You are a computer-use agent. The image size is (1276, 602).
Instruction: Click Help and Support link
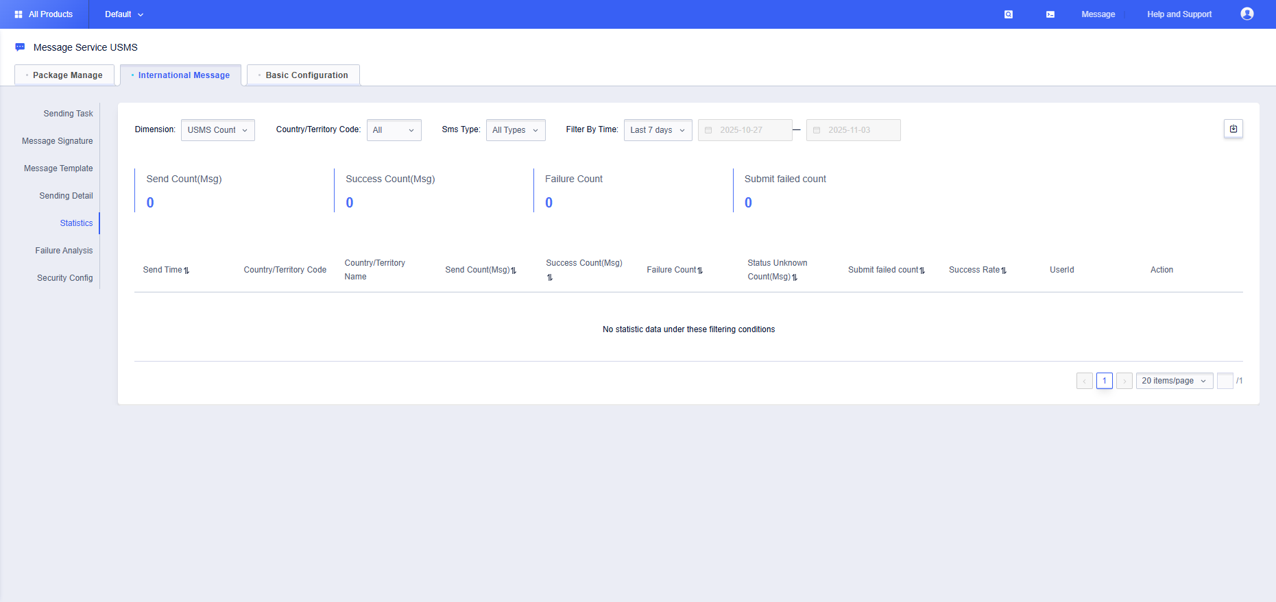[x=1179, y=14]
